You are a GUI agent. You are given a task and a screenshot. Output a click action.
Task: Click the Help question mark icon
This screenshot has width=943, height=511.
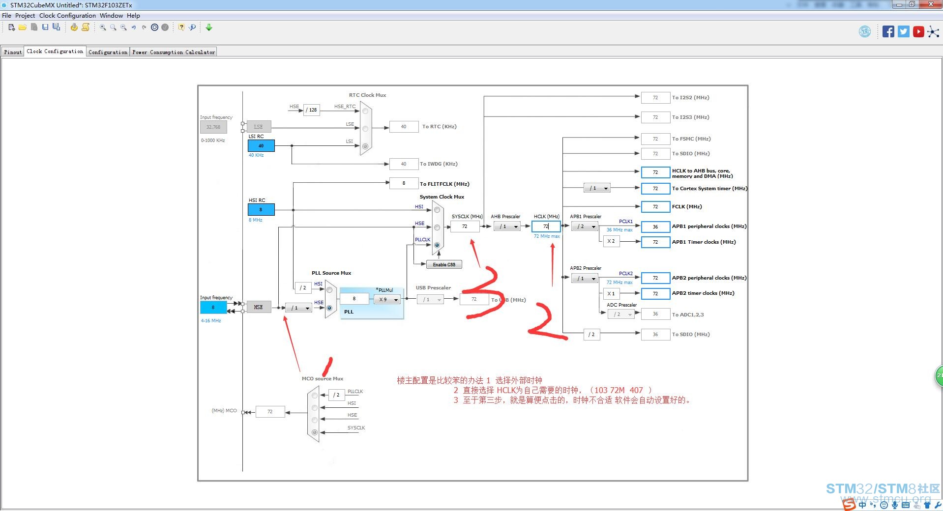pyautogui.click(x=181, y=28)
